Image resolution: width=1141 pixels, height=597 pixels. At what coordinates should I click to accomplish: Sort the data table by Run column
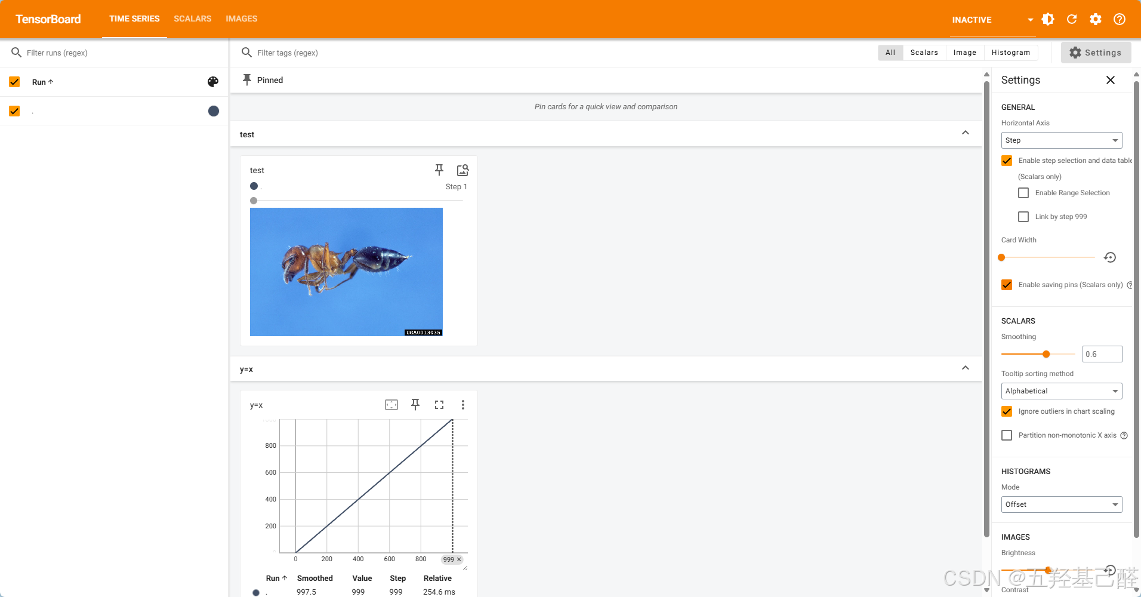click(x=276, y=578)
